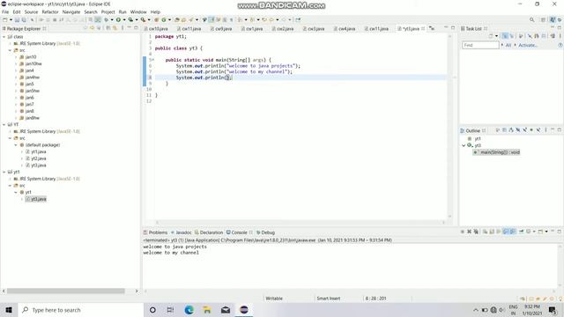Open File Explorer from the taskbar
The height and width of the screenshot is (317, 564).
click(207, 310)
